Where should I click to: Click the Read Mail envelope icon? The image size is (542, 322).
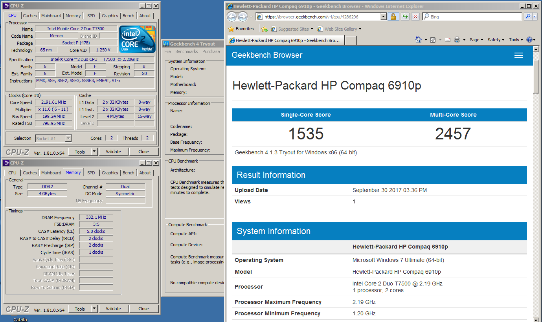448,40
